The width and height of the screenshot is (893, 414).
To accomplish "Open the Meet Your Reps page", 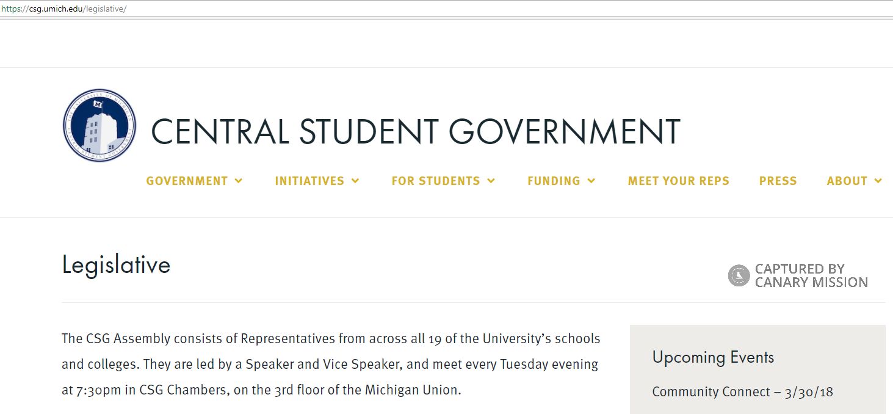I will click(x=679, y=181).
